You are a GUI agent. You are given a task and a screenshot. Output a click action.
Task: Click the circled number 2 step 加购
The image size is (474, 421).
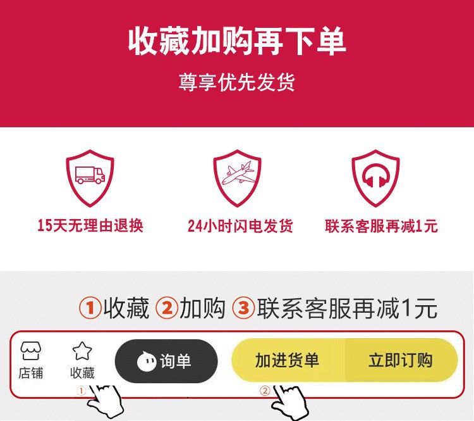click(191, 308)
